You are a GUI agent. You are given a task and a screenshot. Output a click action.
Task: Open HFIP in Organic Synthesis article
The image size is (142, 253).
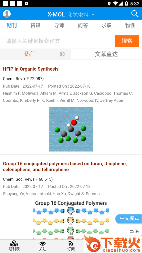click(x=31, y=69)
